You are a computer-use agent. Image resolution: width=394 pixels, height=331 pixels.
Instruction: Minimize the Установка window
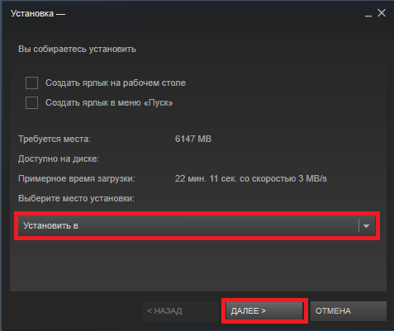(368, 13)
